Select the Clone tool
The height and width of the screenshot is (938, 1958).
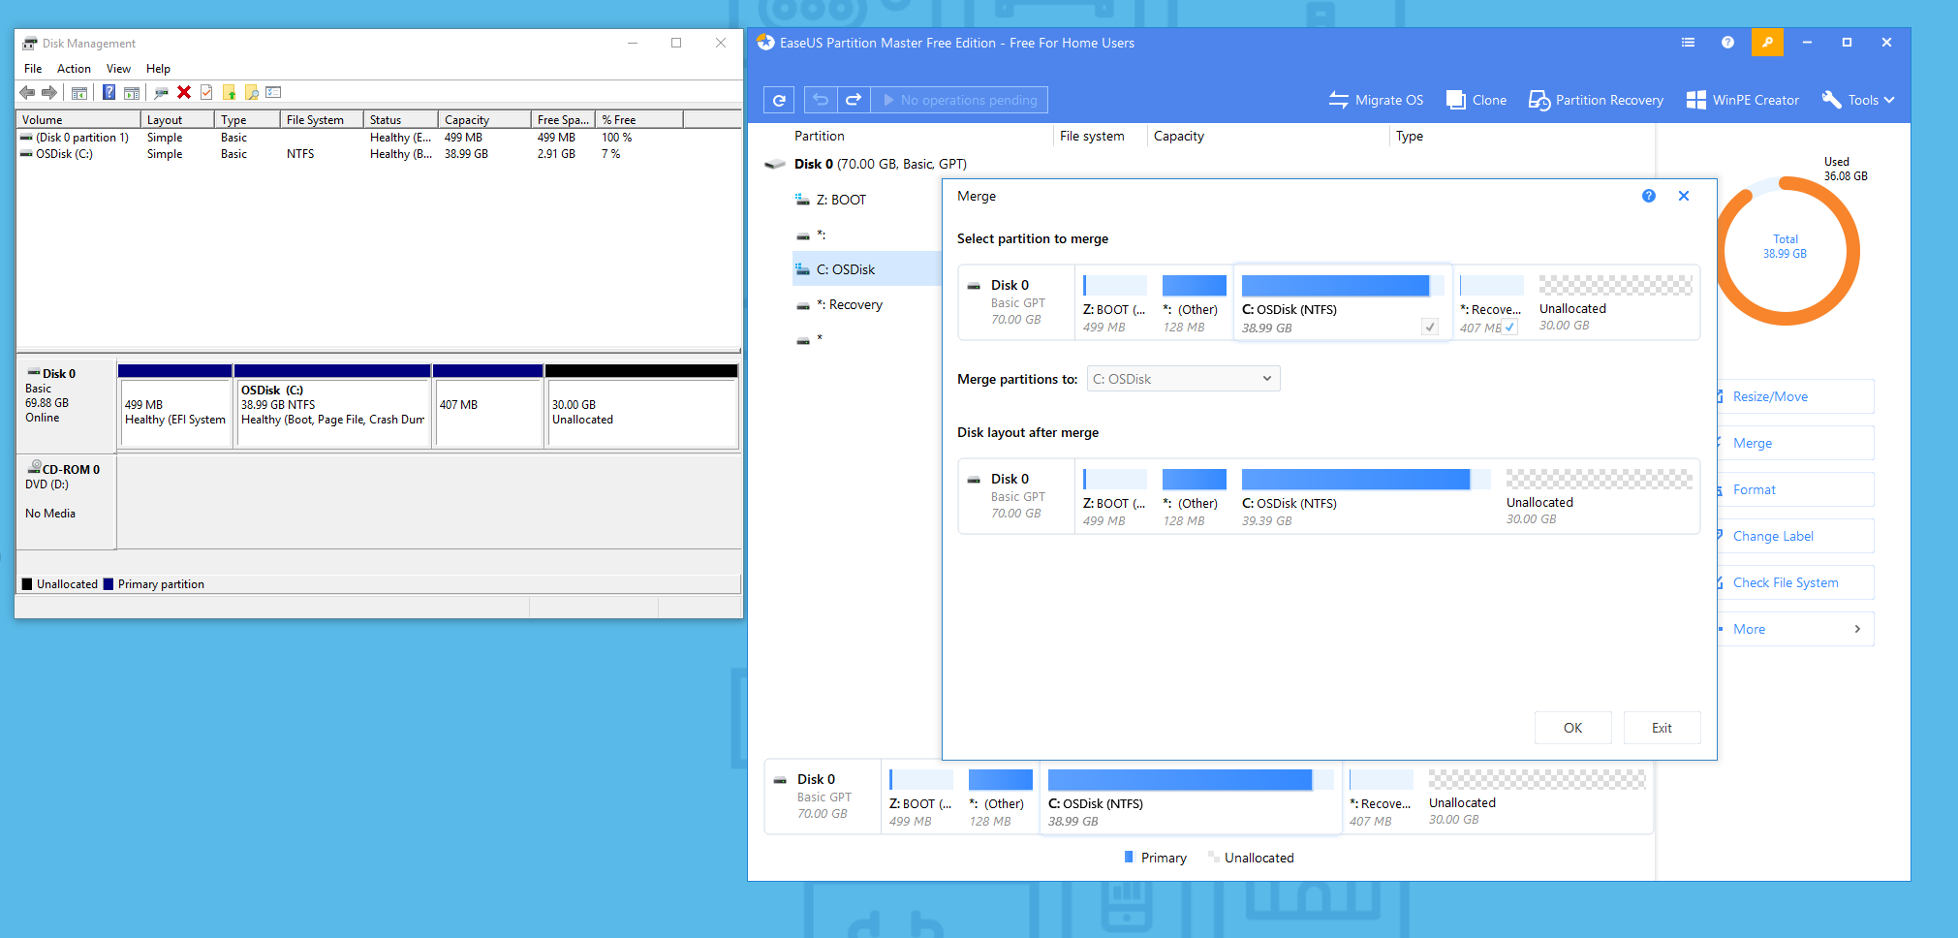[1475, 99]
